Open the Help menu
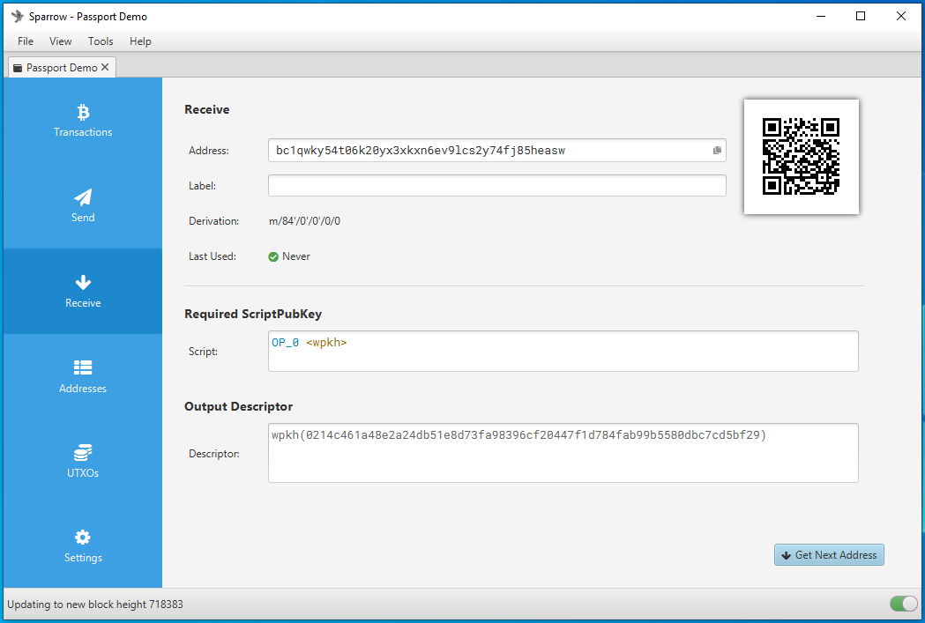Viewport: 925px width, 623px height. point(140,41)
